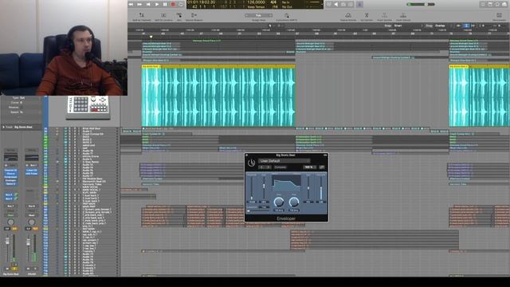Open the Nudge Value selector

point(258,15)
